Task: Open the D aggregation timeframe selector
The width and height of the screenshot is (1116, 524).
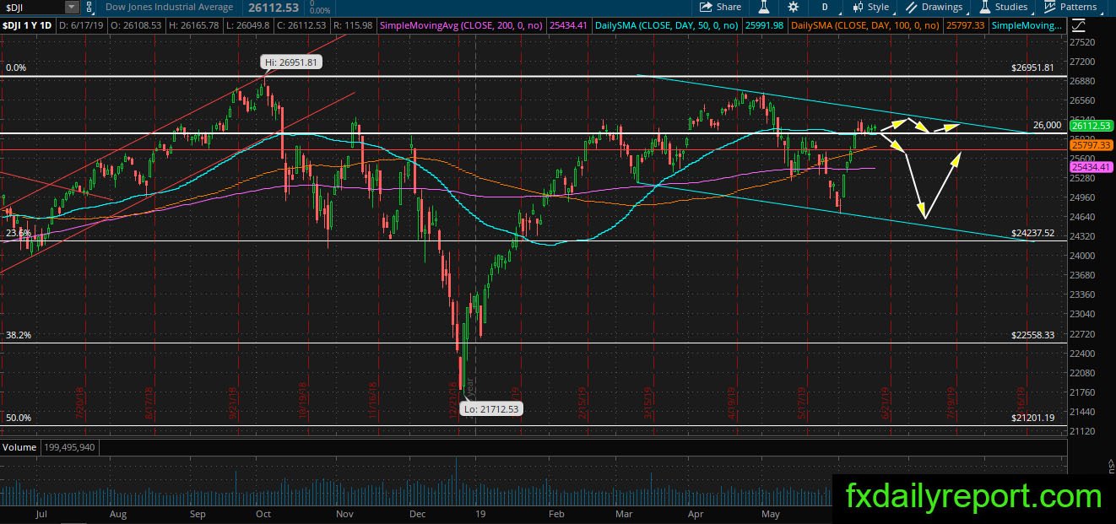Action: coord(825,7)
